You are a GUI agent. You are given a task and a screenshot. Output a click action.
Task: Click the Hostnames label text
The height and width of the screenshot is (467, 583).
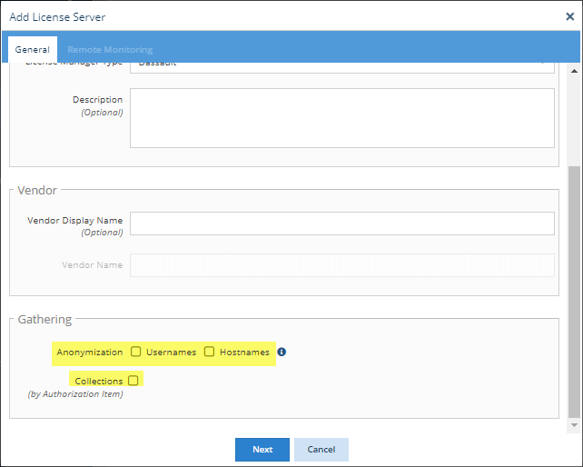244,352
